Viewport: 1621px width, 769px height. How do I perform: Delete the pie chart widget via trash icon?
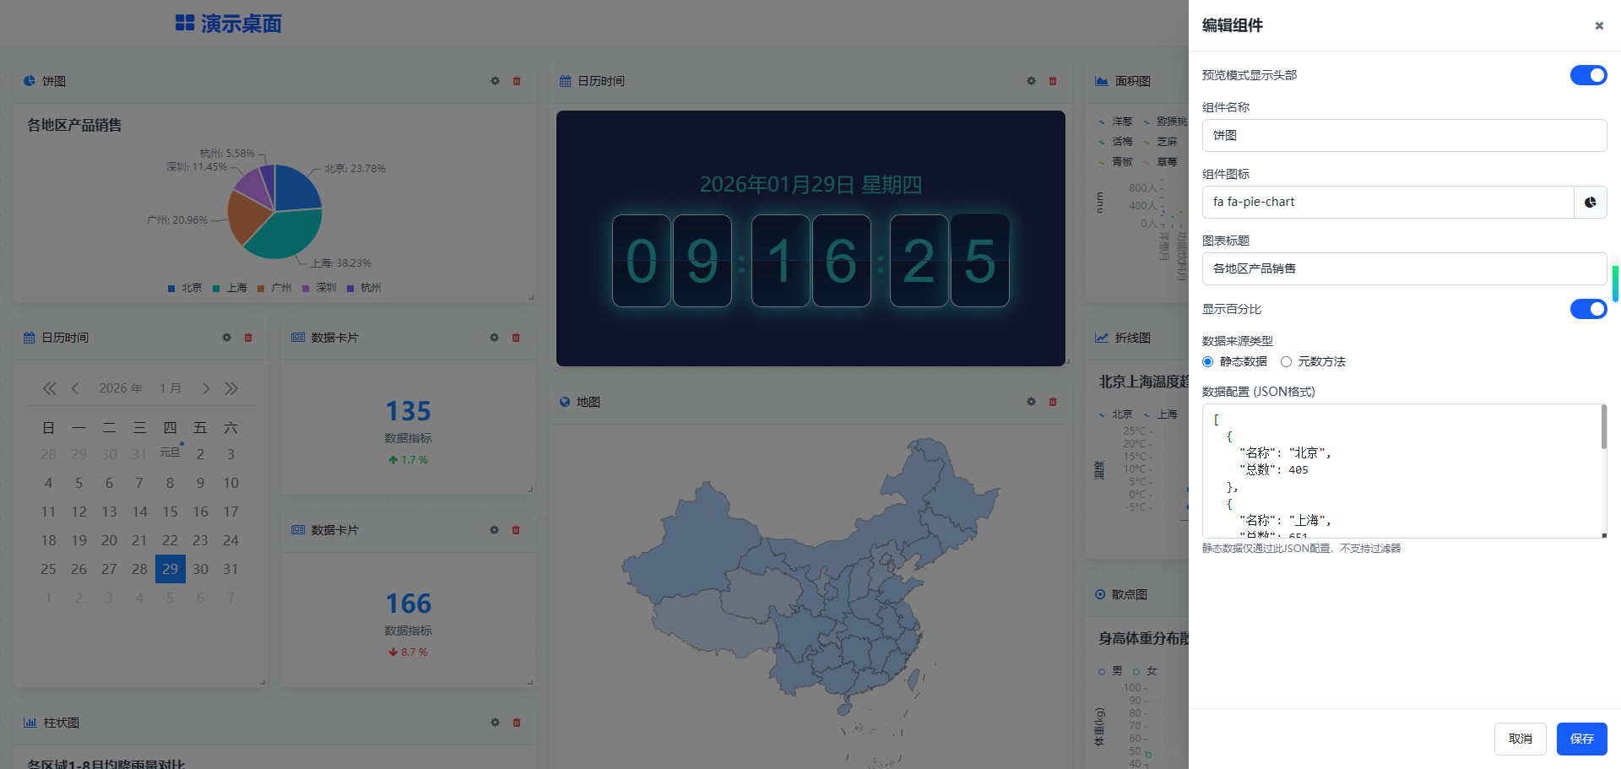(x=517, y=81)
